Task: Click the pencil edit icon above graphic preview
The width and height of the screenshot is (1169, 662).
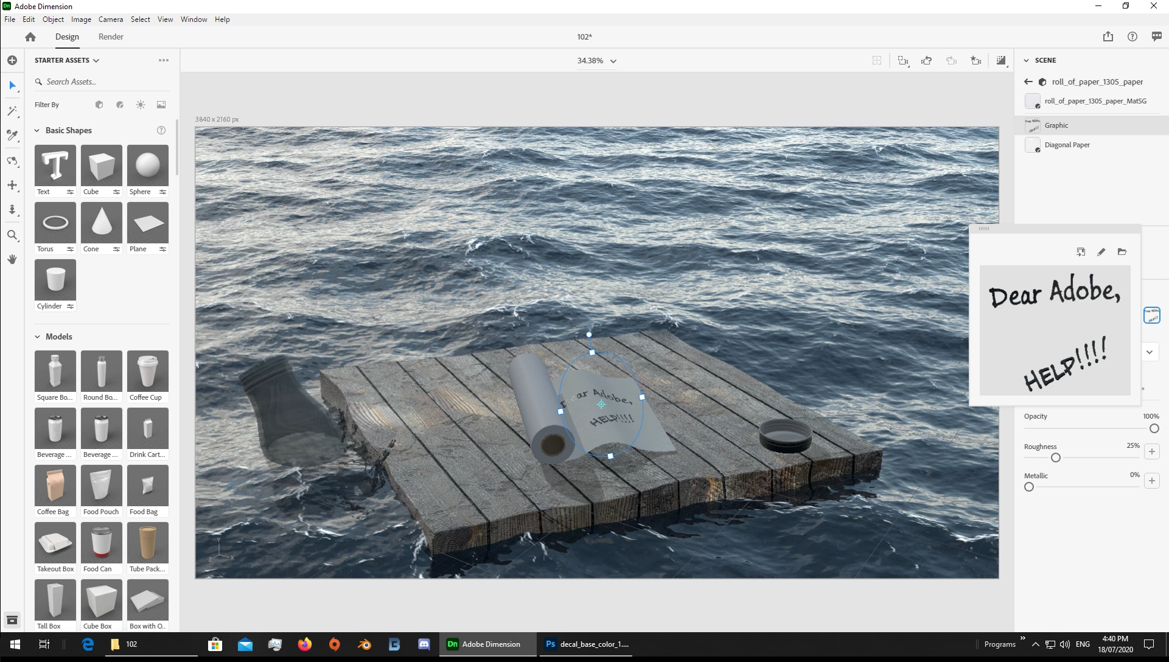Action: click(x=1101, y=252)
